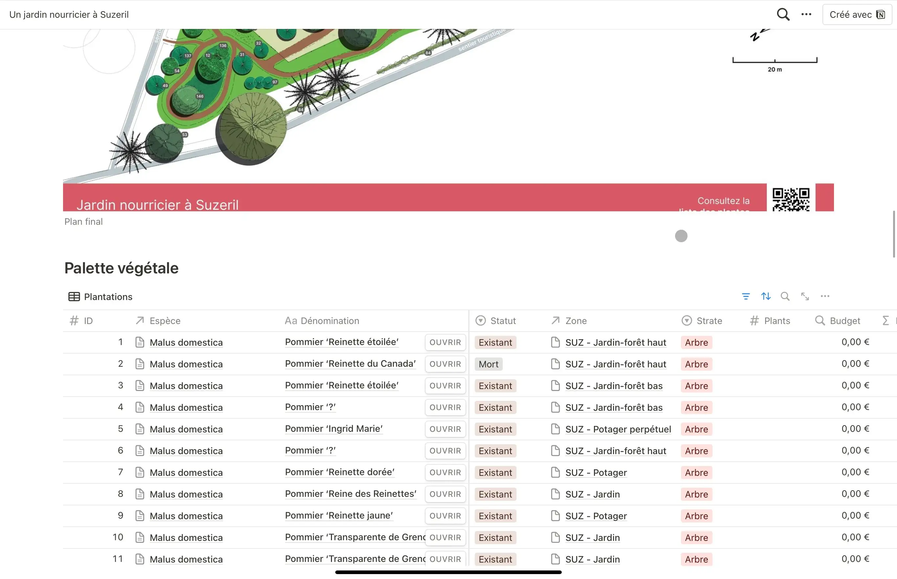Click OUVRIR for Pommier 'Ingrid Marie'

(445, 429)
